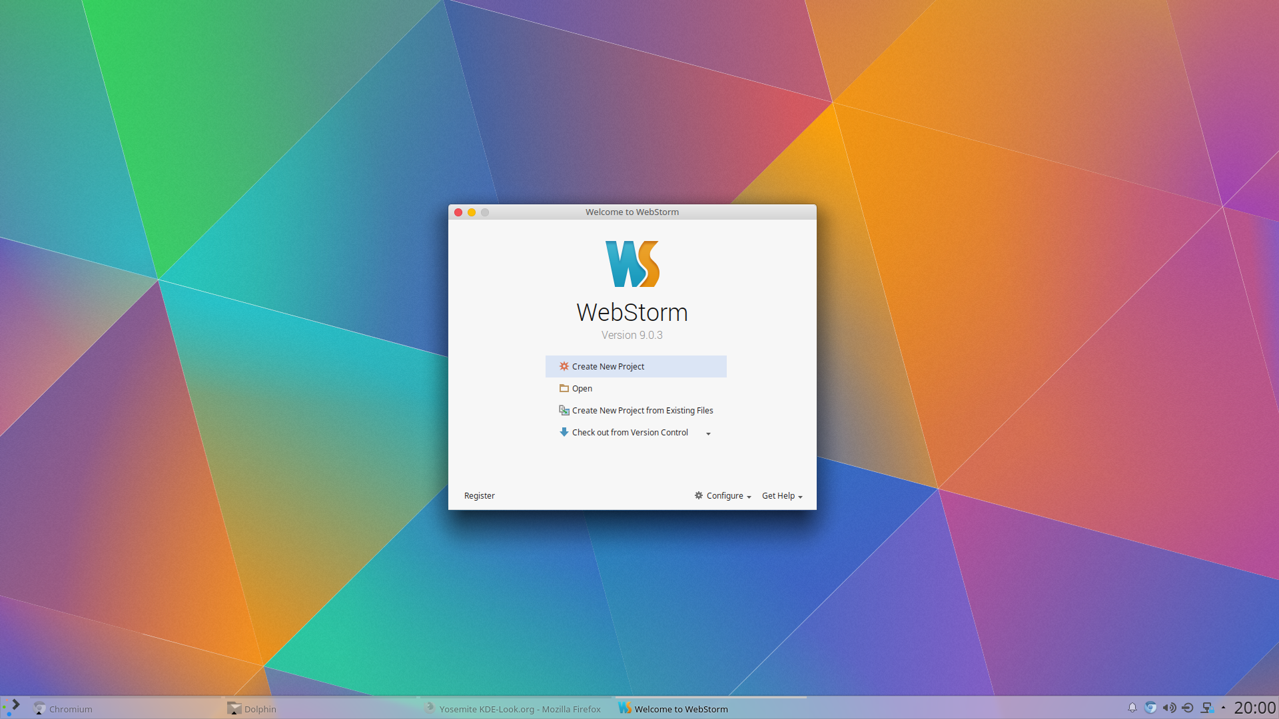This screenshot has width=1279, height=719.
Task: Switch to Dolphin in the taskbar
Action: pyautogui.click(x=322, y=708)
